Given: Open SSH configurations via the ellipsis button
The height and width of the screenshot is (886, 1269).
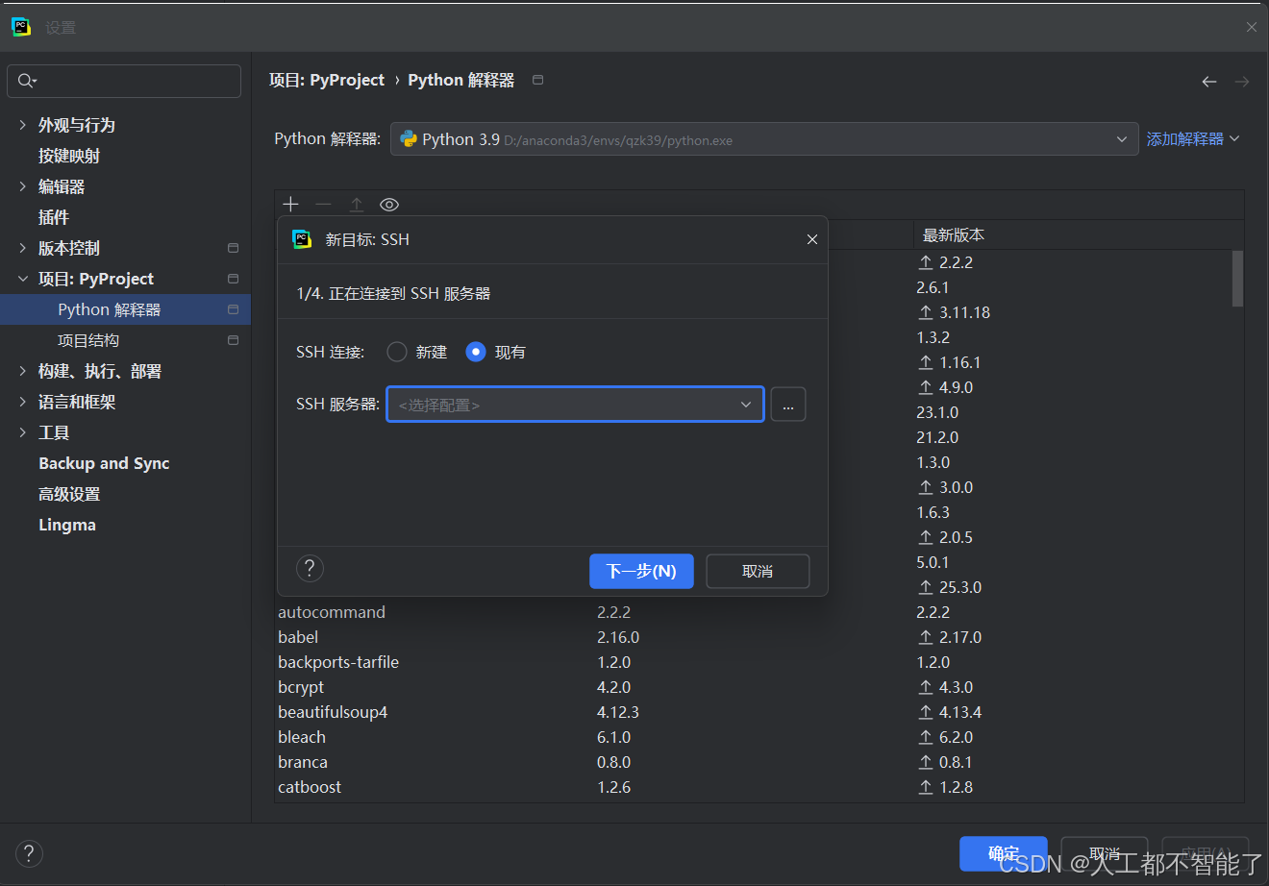Looking at the screenshot, I should [x=788, y=405].
